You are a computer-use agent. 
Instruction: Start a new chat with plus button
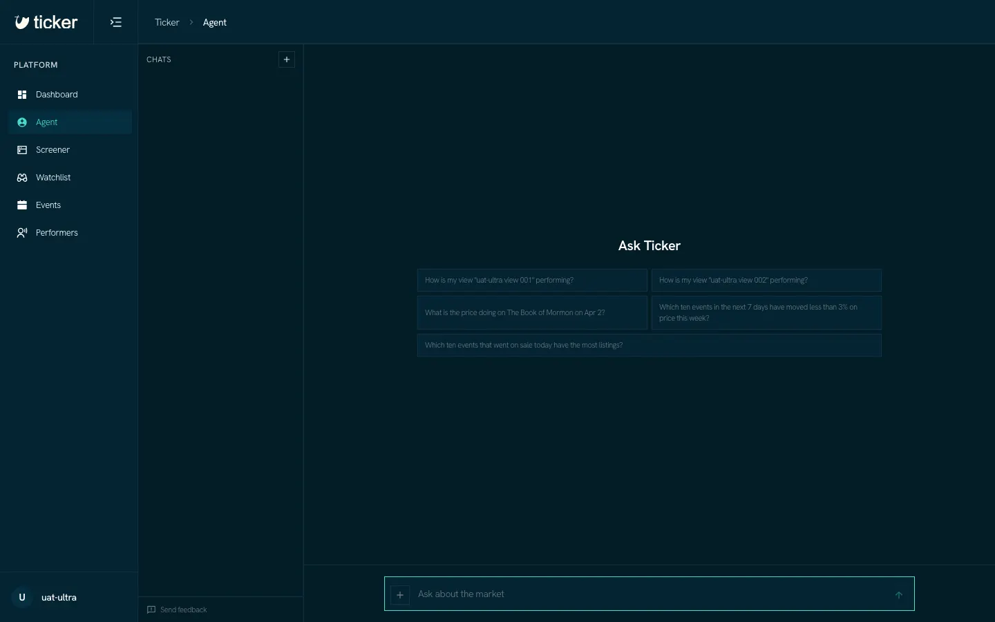pos(287,59)
